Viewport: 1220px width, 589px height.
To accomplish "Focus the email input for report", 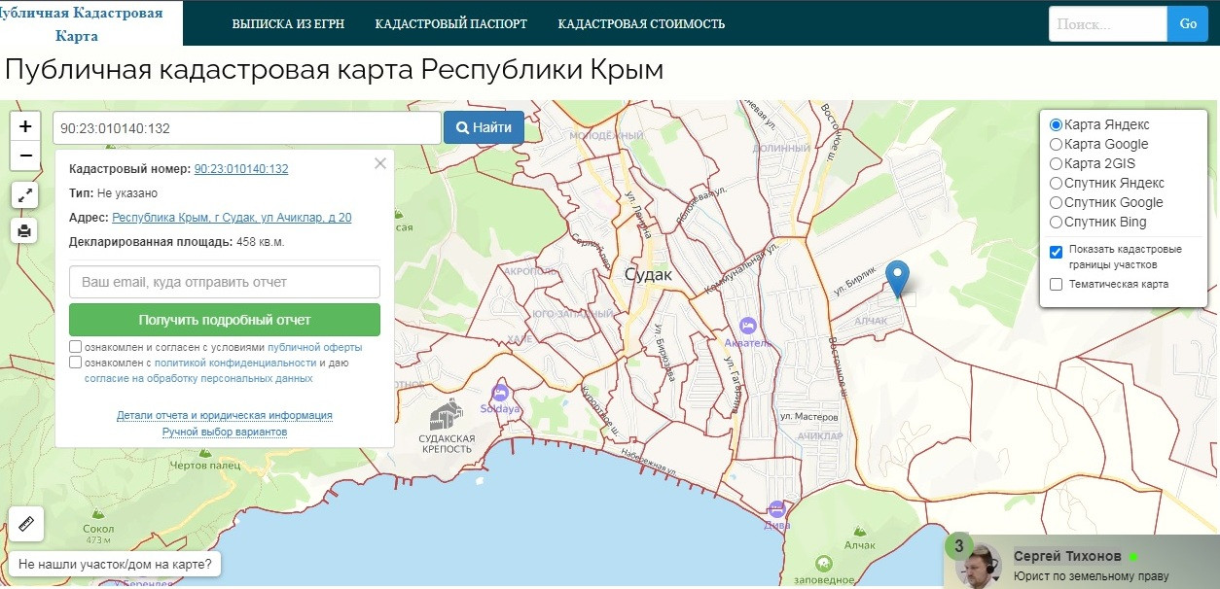I will point(225,282).
